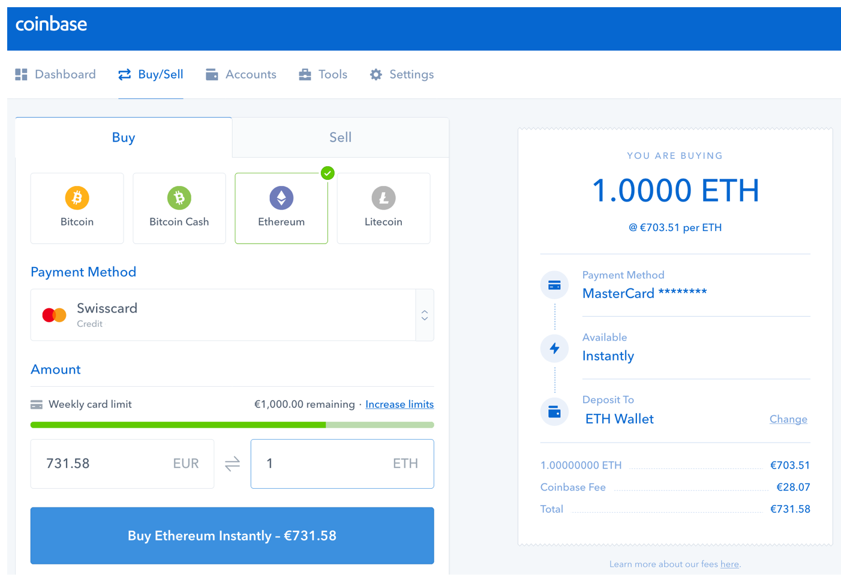Viewport: 841px width, 577px height.
Task: Click the weekly card limit progress bar
Action: (x=232, y=425)
